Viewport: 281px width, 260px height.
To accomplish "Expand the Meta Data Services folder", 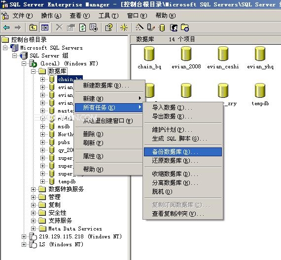I will coord(33,229).
